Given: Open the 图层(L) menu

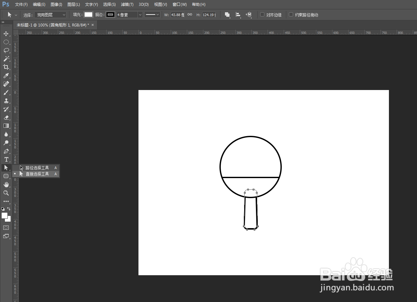Looking at the screenshot, I should pos(74,5).
